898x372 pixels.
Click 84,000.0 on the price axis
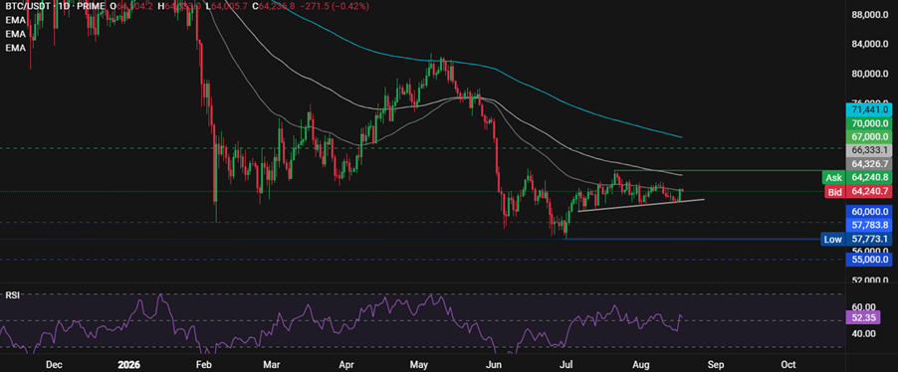click(x=869, y=45)
